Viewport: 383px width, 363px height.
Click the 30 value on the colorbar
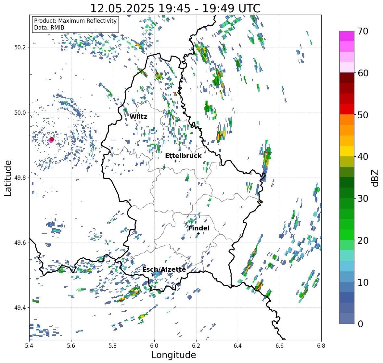(363, 198)
